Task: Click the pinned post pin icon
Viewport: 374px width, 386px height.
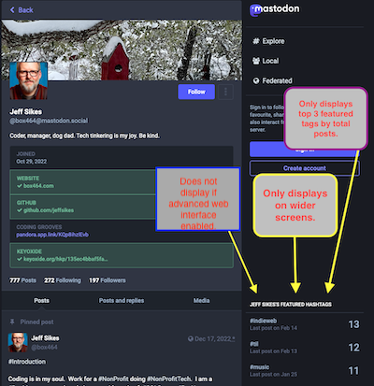Action: (12, 322)
